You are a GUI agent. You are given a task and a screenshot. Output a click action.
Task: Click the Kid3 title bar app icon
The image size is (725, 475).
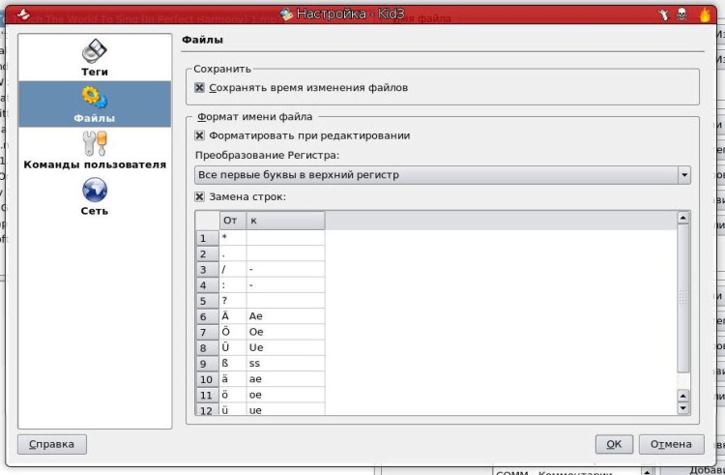286,14
